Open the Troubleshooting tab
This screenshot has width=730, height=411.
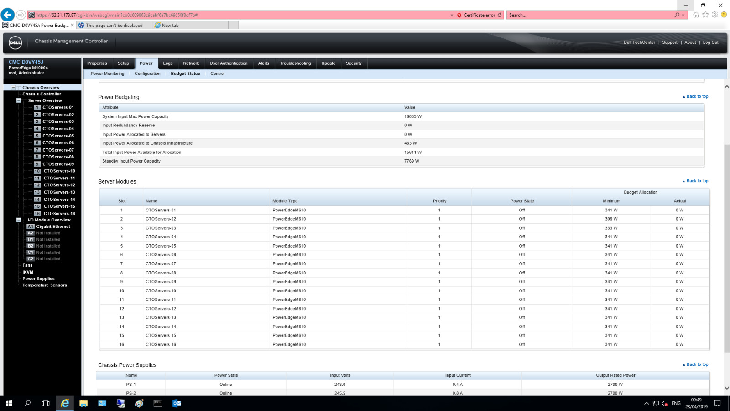click(295, 63)
